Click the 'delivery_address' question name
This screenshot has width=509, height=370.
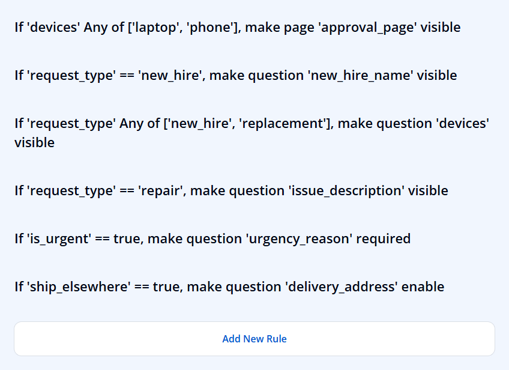(342, 287)
